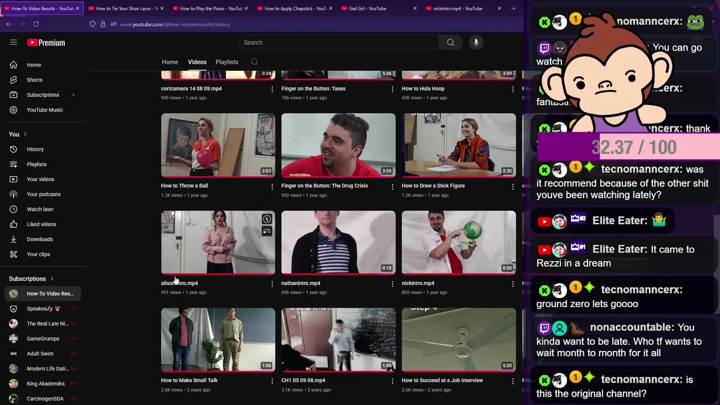
Task: Switch to the channel Playlists tab
Action: (227, 62)
